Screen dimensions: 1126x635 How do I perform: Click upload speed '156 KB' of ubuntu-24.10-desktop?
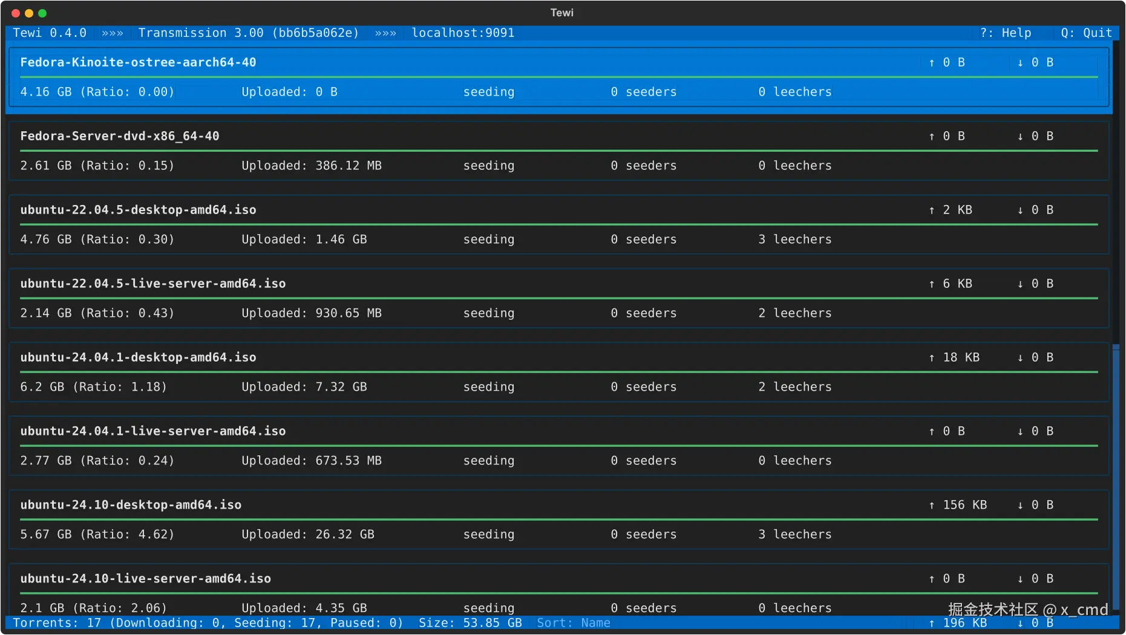958,505
